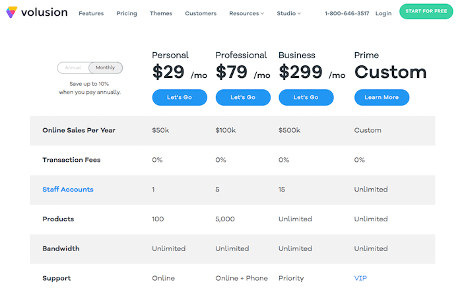Switch billing toggle to Annual
462x290 pixels.
(73, 67)
